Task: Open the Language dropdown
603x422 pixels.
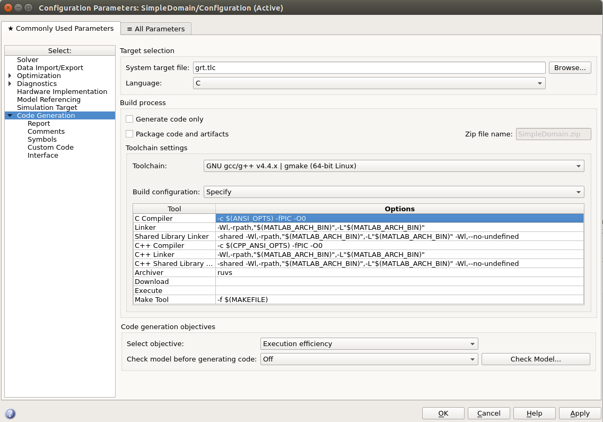Action: [x=539, y=83]
